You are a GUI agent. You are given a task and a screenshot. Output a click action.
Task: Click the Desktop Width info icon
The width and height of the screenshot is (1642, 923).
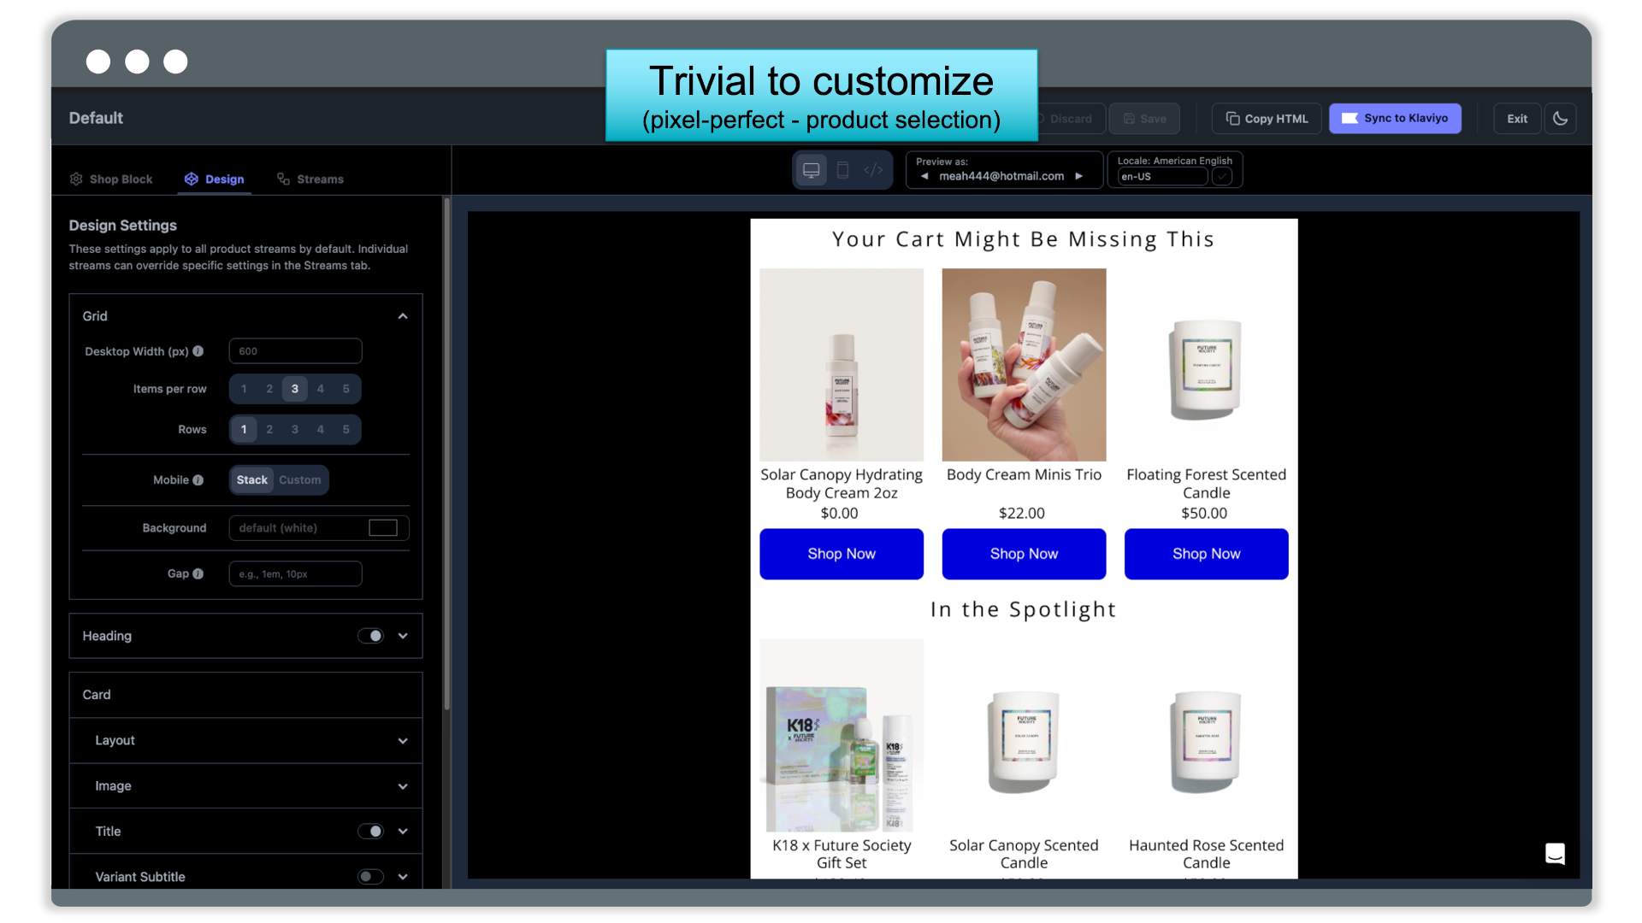(198, 351)
